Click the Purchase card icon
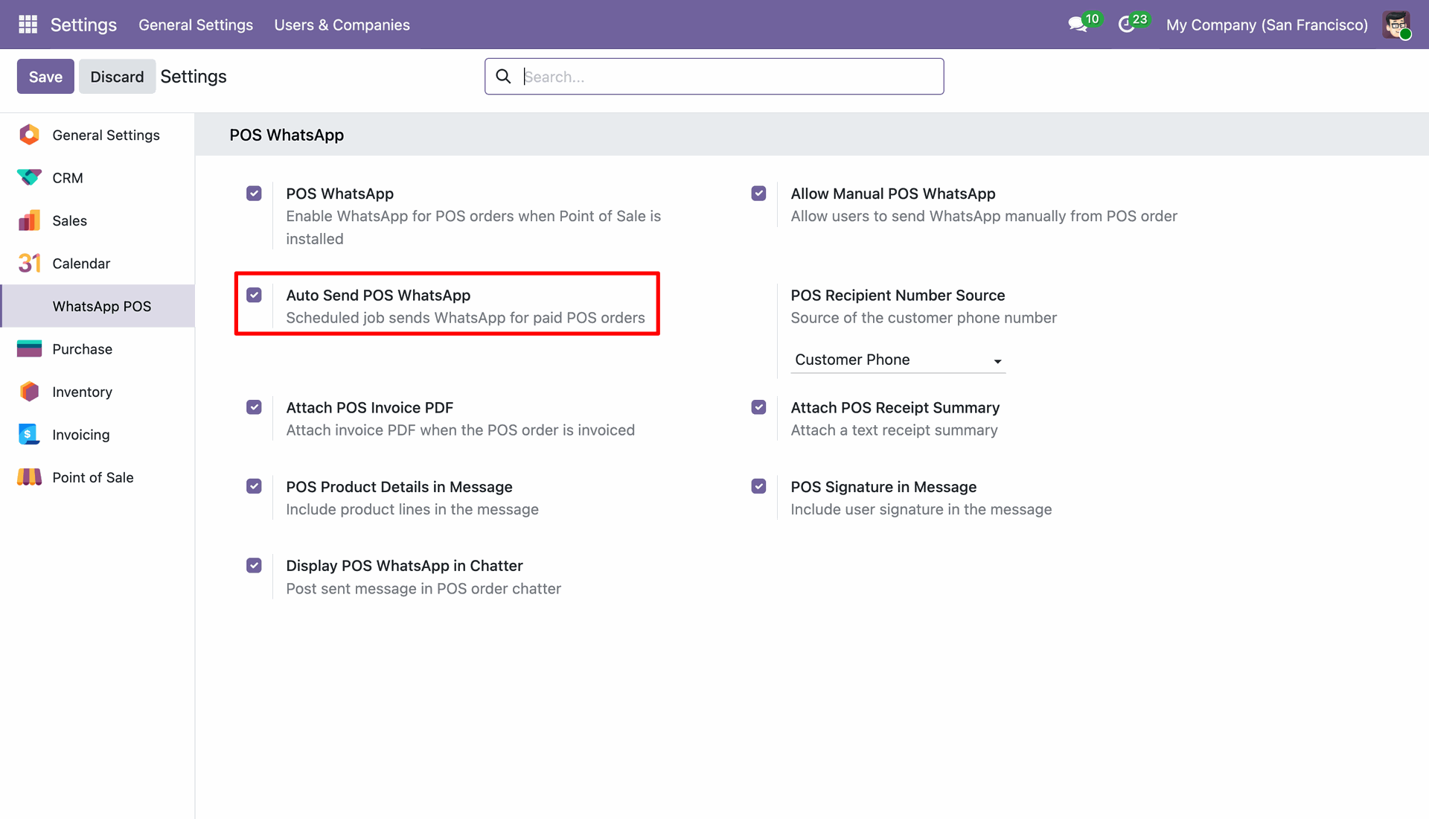1429x819 pixels. tap(29, 349)
